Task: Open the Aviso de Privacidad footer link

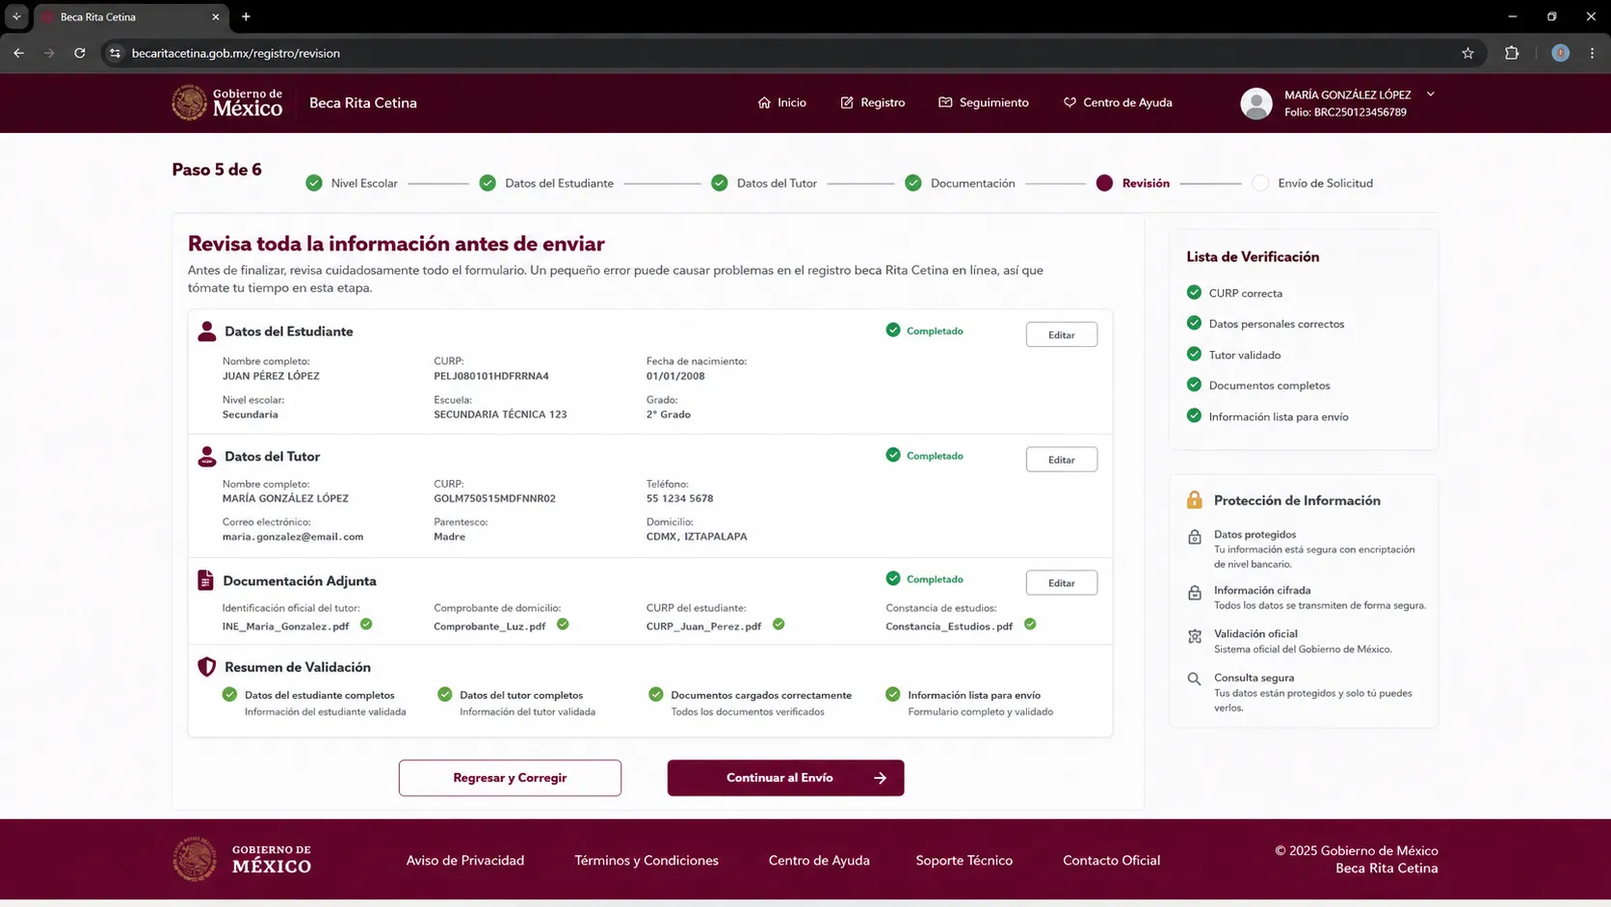Action: tap(465, 860)
